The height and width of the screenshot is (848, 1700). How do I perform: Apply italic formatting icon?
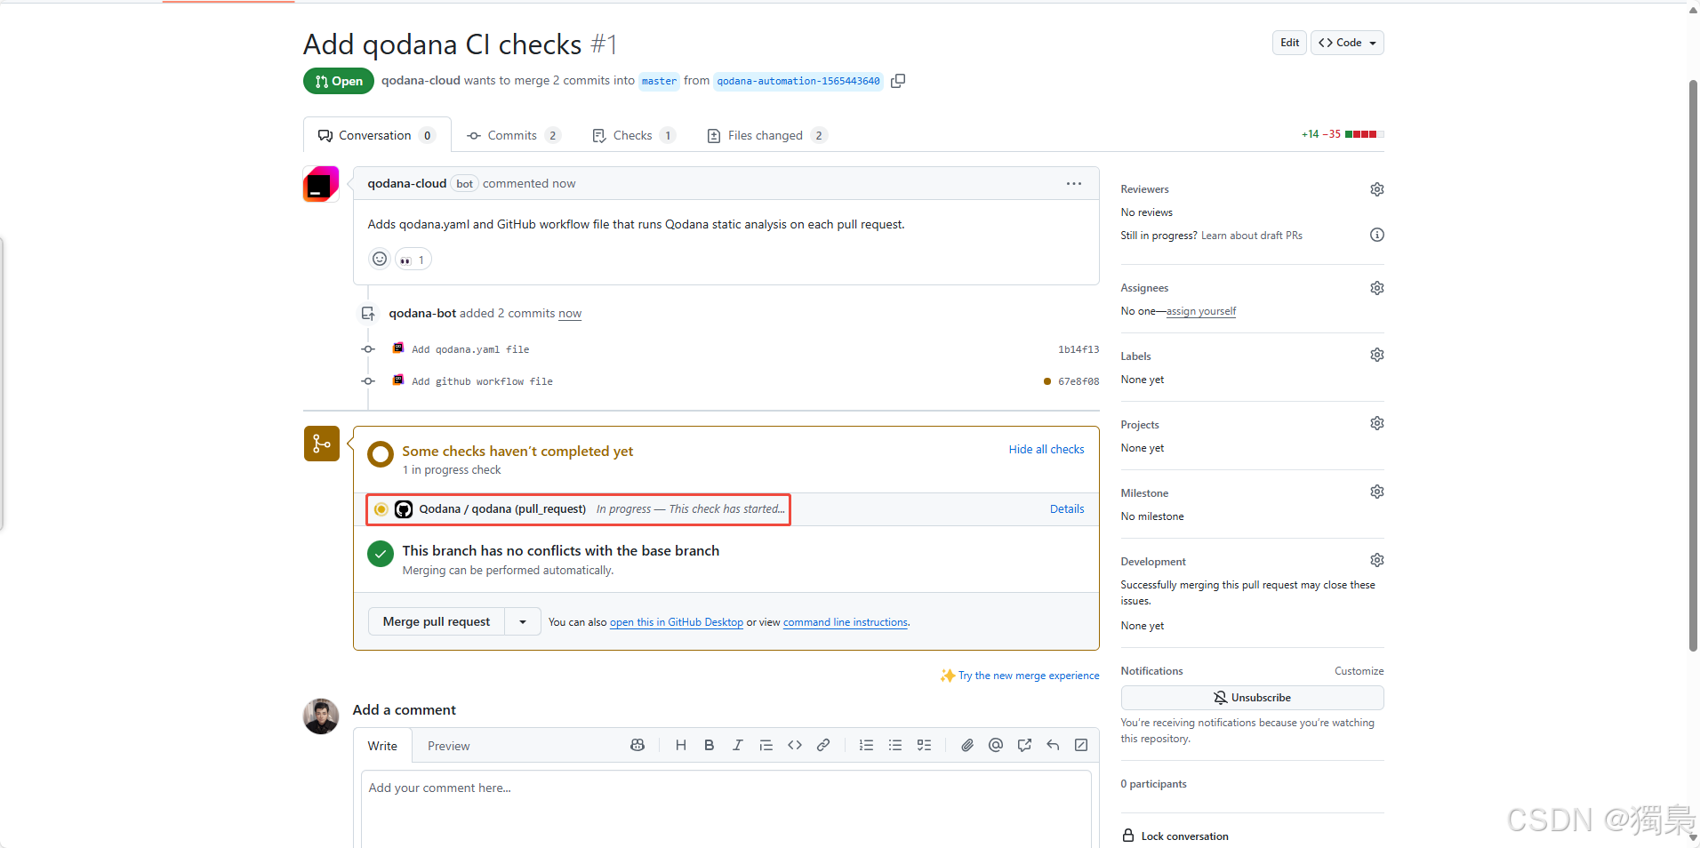(737, 745)
